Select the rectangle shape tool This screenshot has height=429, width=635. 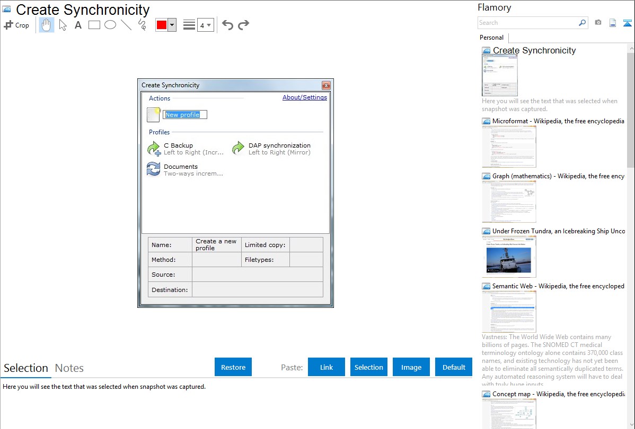(x=94, y=25)
